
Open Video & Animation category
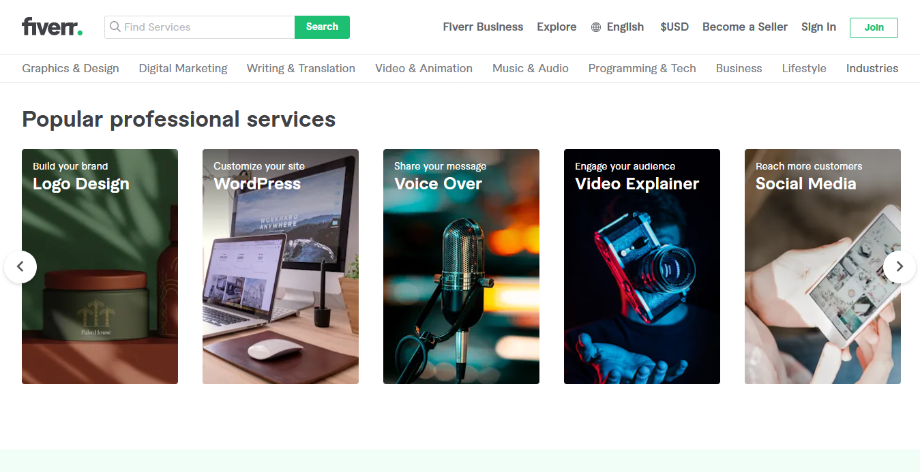(x=424, y=68)
